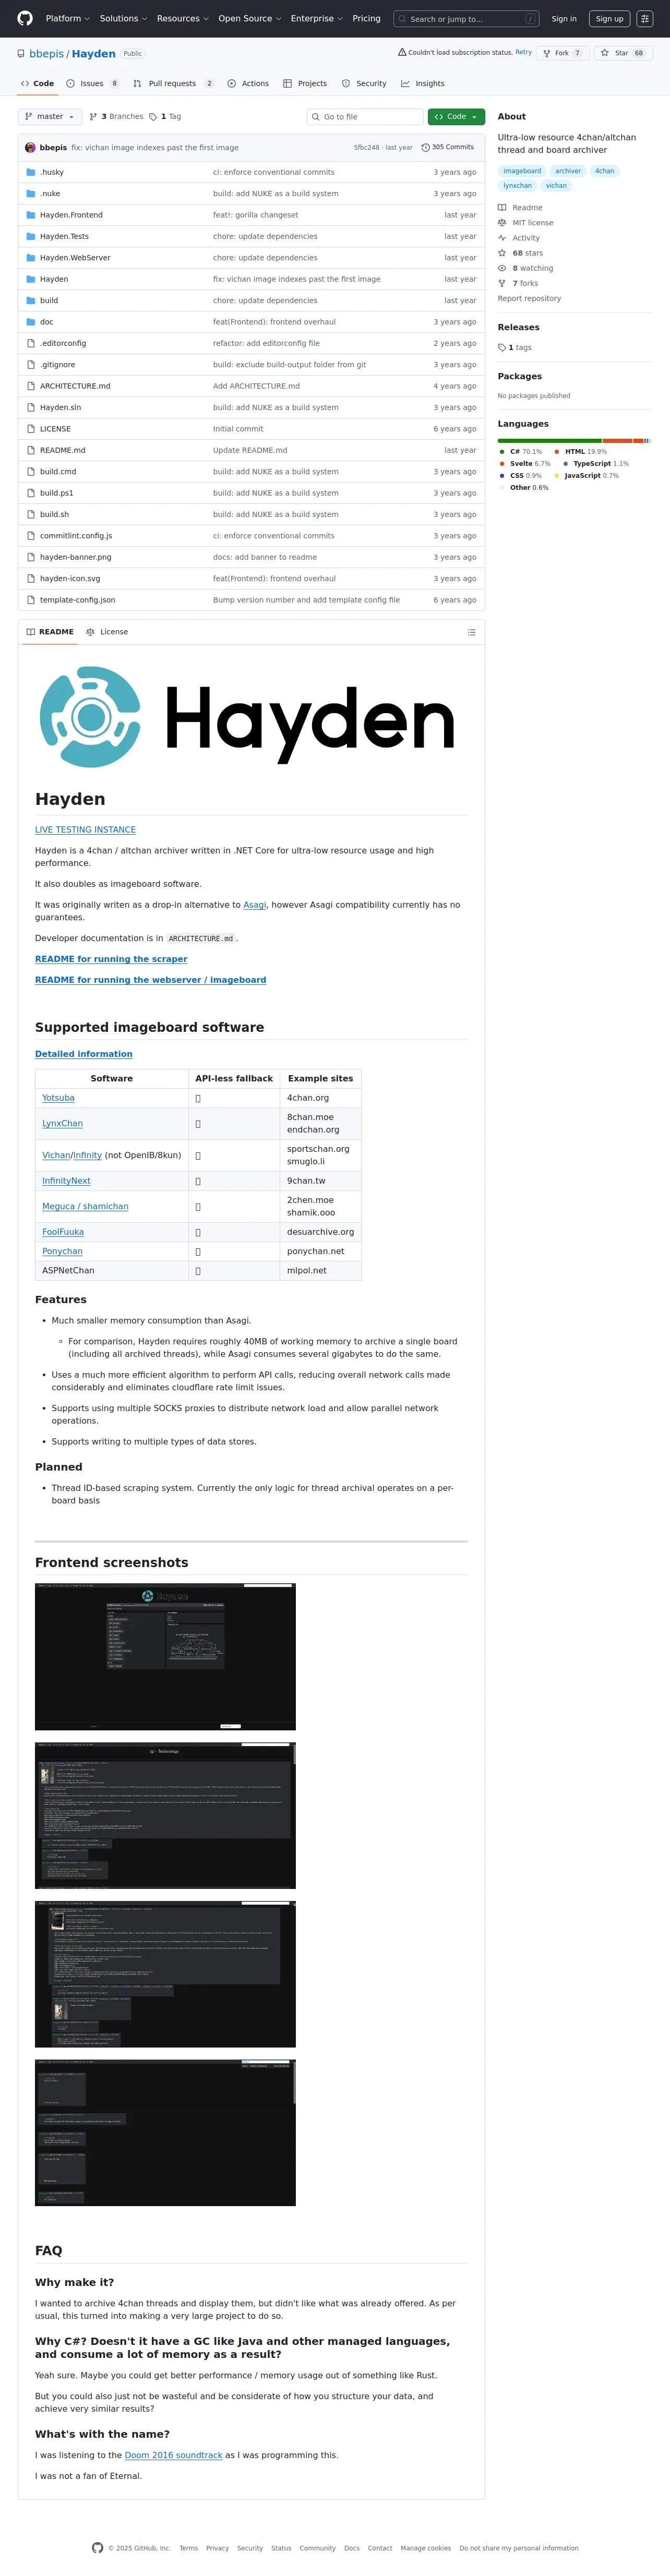
Task: Open the Svelte 6.7% language link
Action: click(x=524, y=464)
